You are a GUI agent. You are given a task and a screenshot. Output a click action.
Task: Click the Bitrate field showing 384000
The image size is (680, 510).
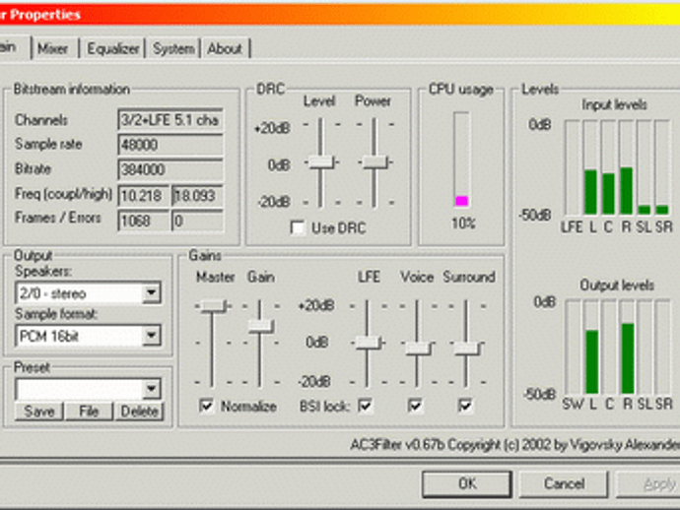(170, 169)
